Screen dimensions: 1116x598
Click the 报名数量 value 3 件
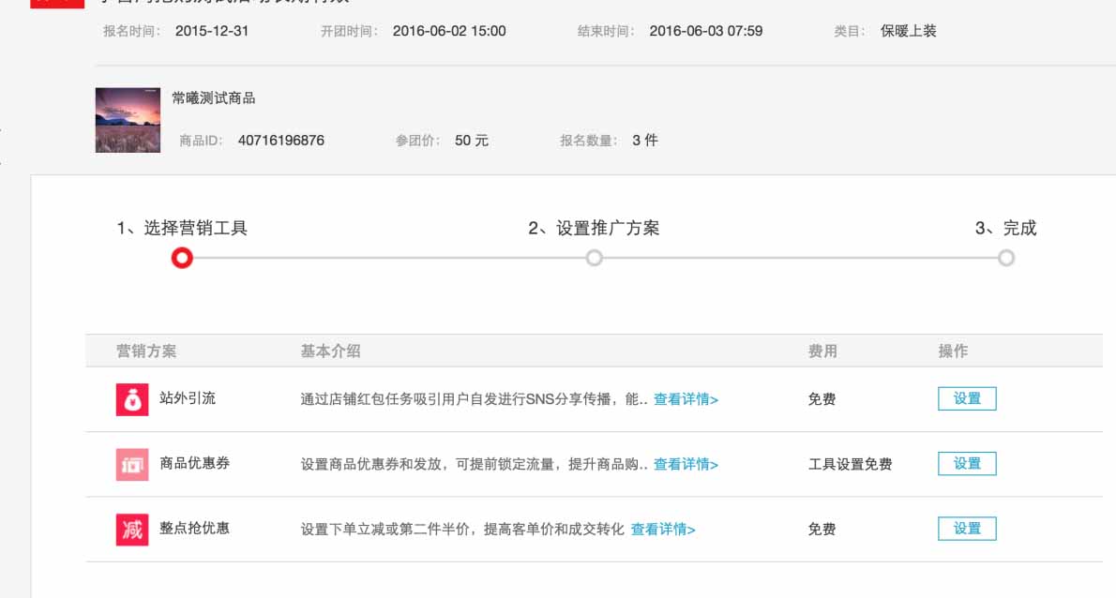coord(645,141)
